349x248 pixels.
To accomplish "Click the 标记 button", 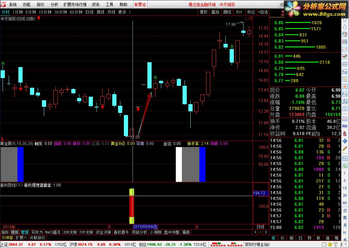I will 251,12.
